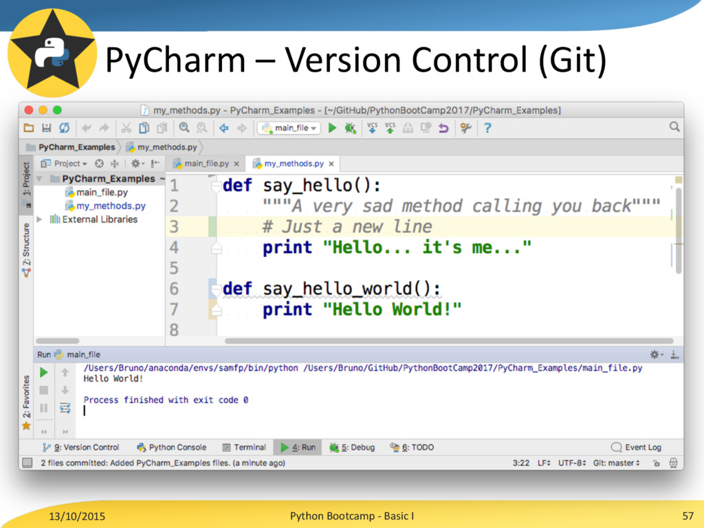Update project with VCS down-arrow icon

click(372, 128)
